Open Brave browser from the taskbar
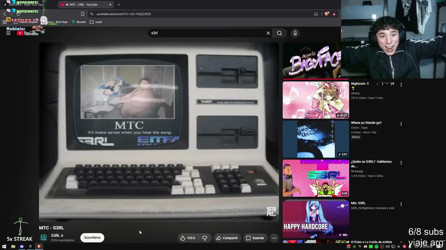The width and height of the screenshot is (446, 250). tap(39, 247)
